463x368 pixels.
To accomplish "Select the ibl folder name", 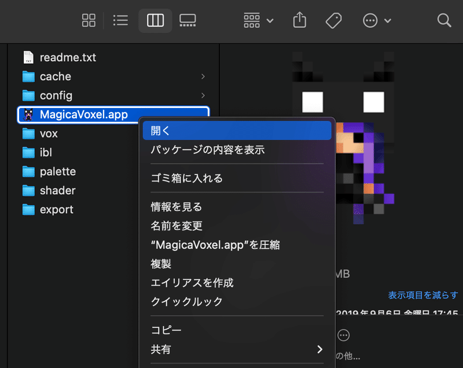I will tap(46, 153).
